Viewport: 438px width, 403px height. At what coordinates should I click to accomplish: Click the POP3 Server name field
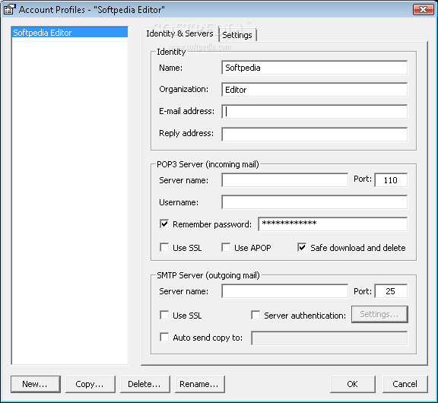(x=284, y=180)
